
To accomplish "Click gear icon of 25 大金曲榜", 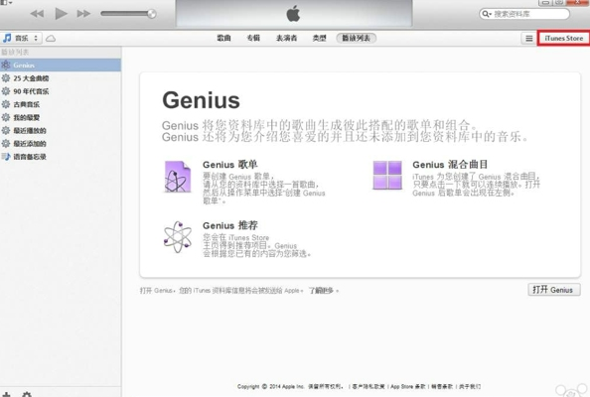I will 6,78.
